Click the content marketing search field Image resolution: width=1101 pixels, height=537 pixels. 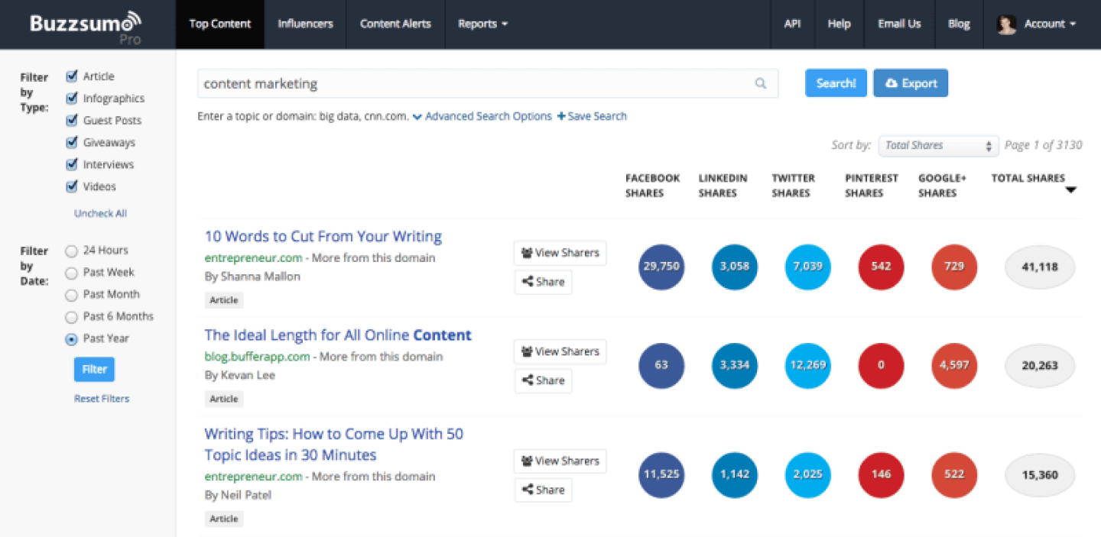click(x=474, y=84)
